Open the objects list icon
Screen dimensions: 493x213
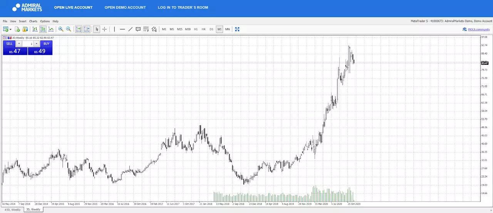point(154,29)
